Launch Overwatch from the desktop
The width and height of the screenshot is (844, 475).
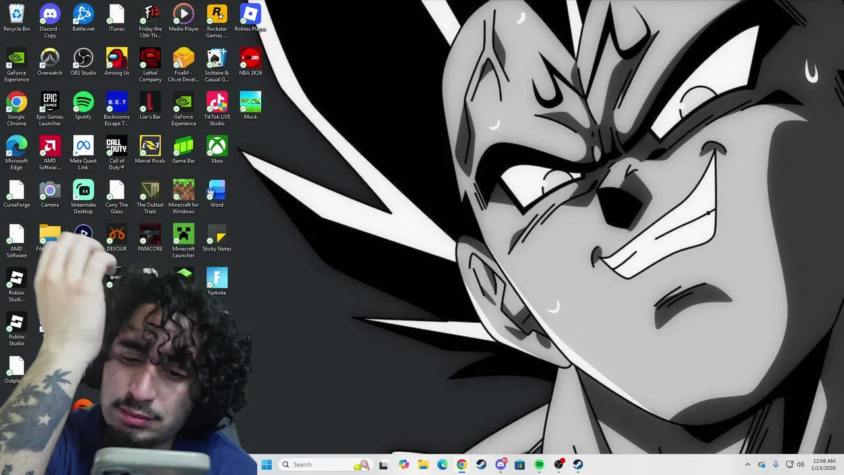[x=50, y=62]
